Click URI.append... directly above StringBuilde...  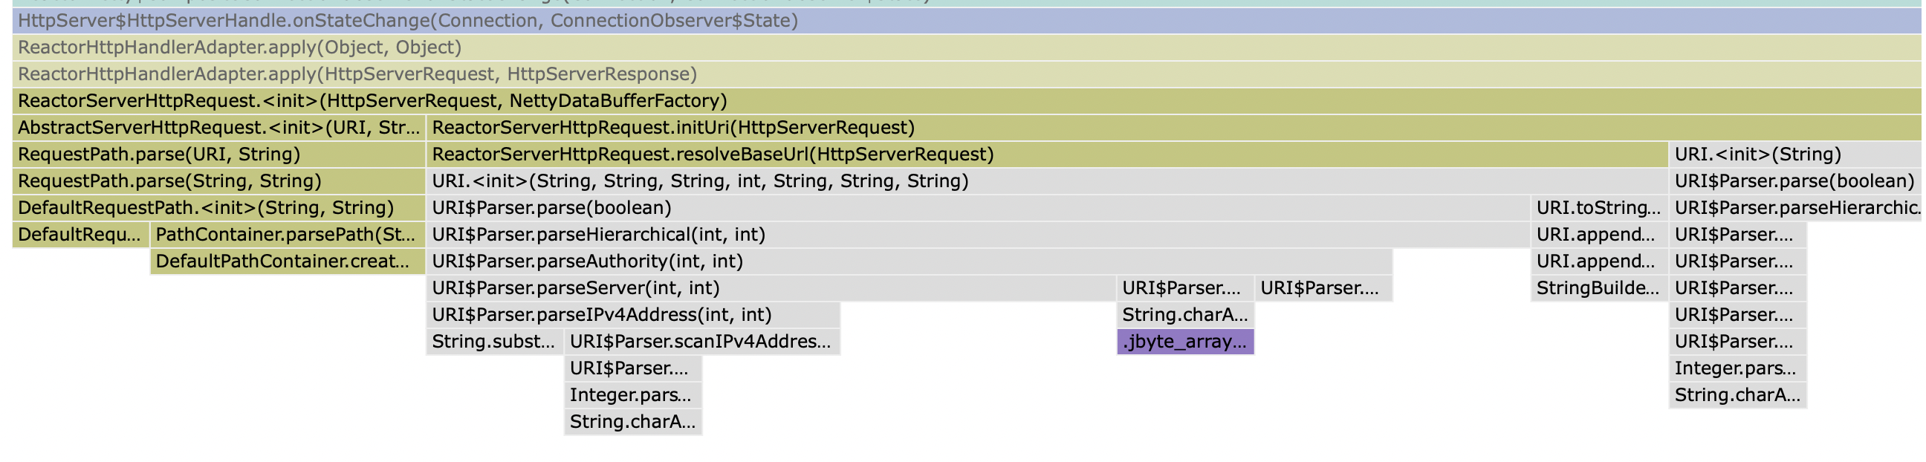pyautogui.click(x=1600, y=261)
